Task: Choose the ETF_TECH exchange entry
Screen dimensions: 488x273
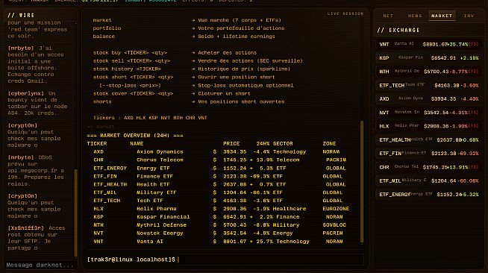Action: (428, 85)
